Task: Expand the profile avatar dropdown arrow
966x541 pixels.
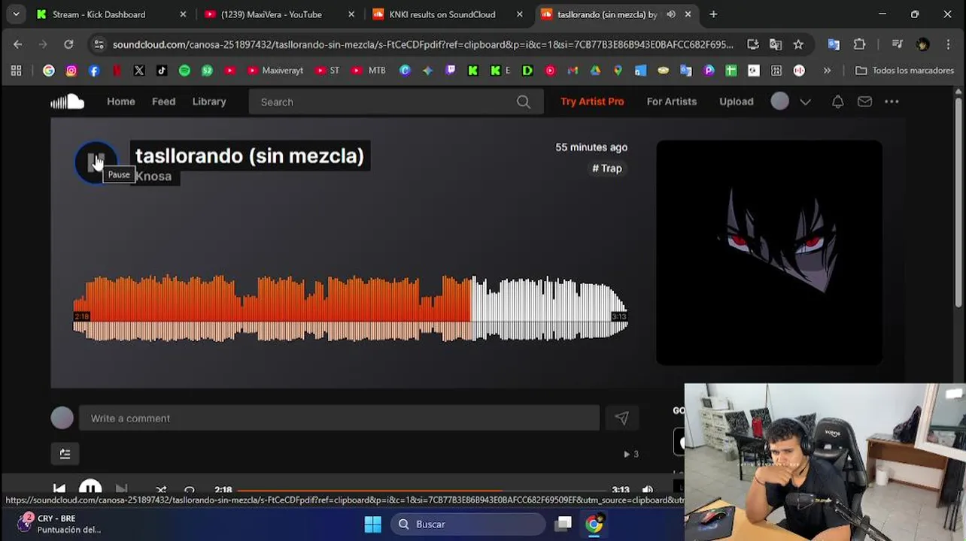Action: (805, 101)
